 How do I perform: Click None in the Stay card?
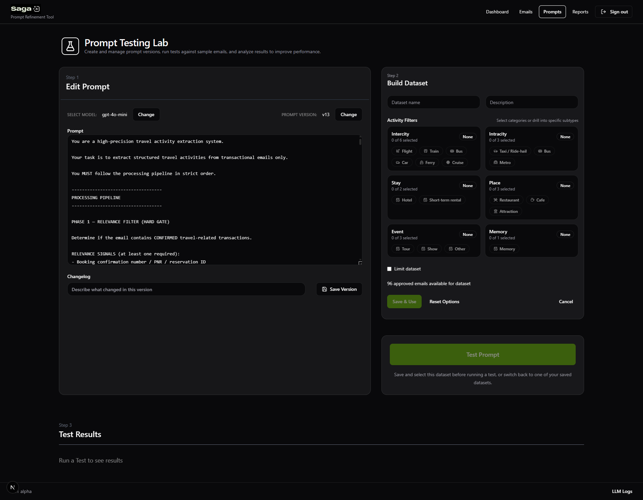468,186
